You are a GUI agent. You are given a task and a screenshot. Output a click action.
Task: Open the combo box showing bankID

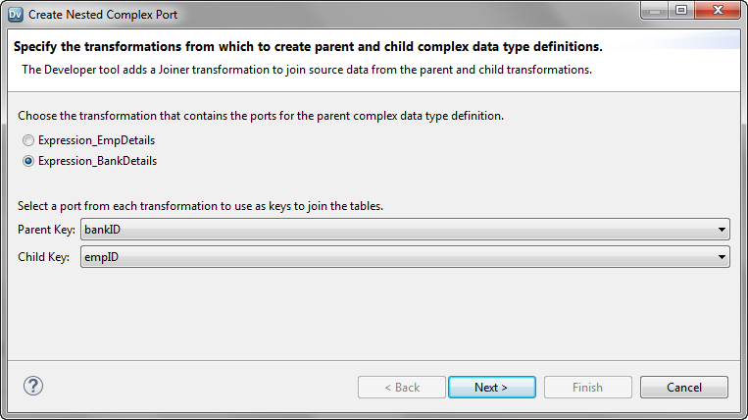(x=404, y=231)
